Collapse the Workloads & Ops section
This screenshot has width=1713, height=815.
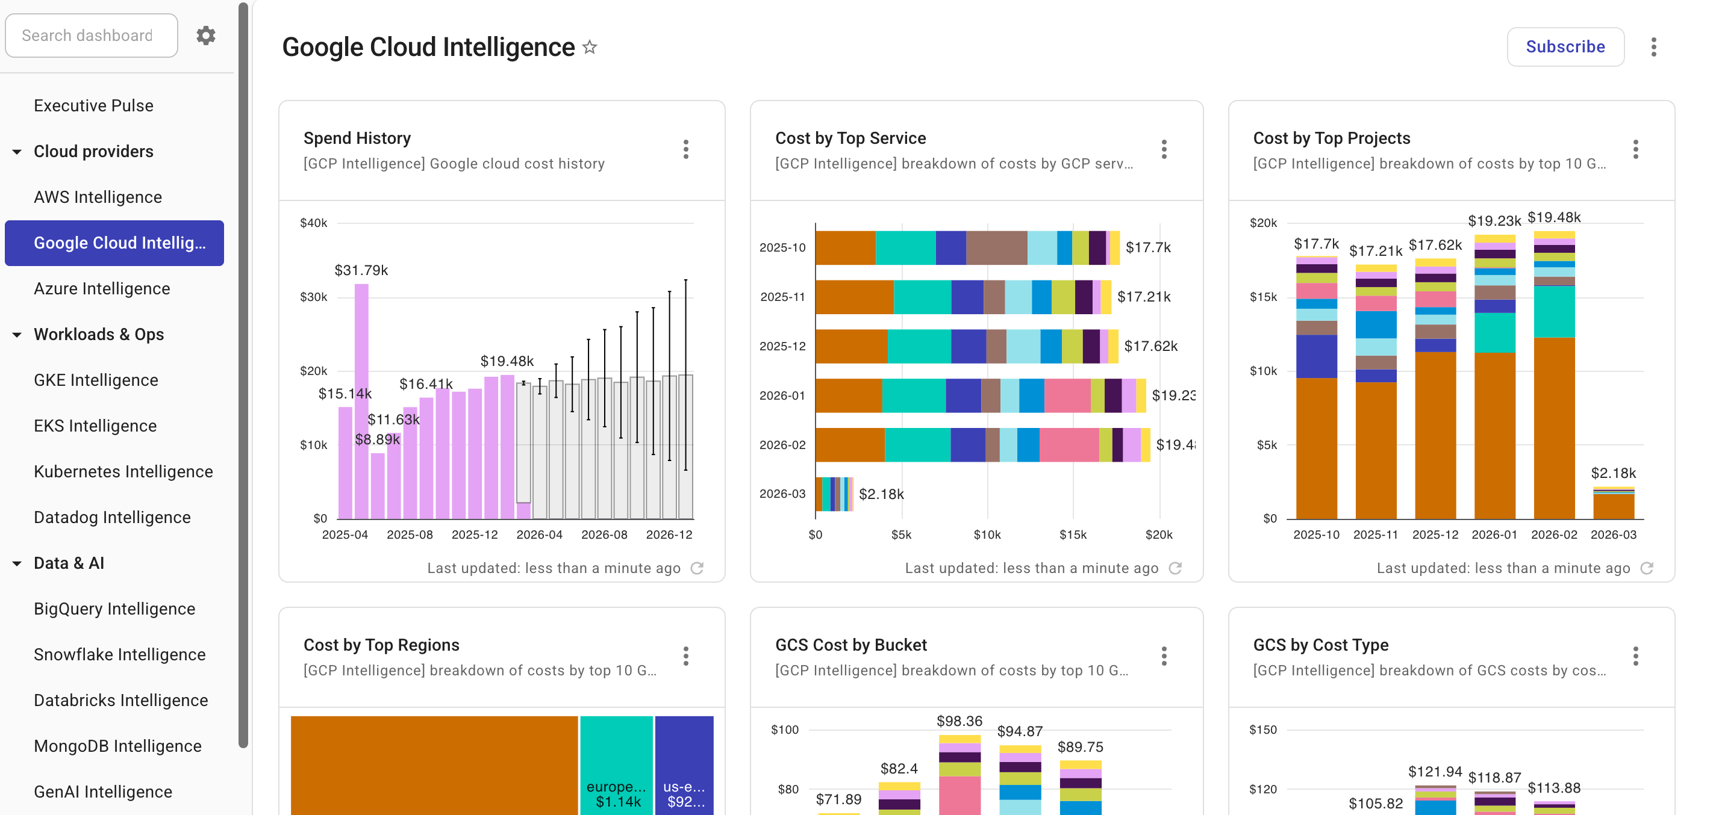click(17, 335)
